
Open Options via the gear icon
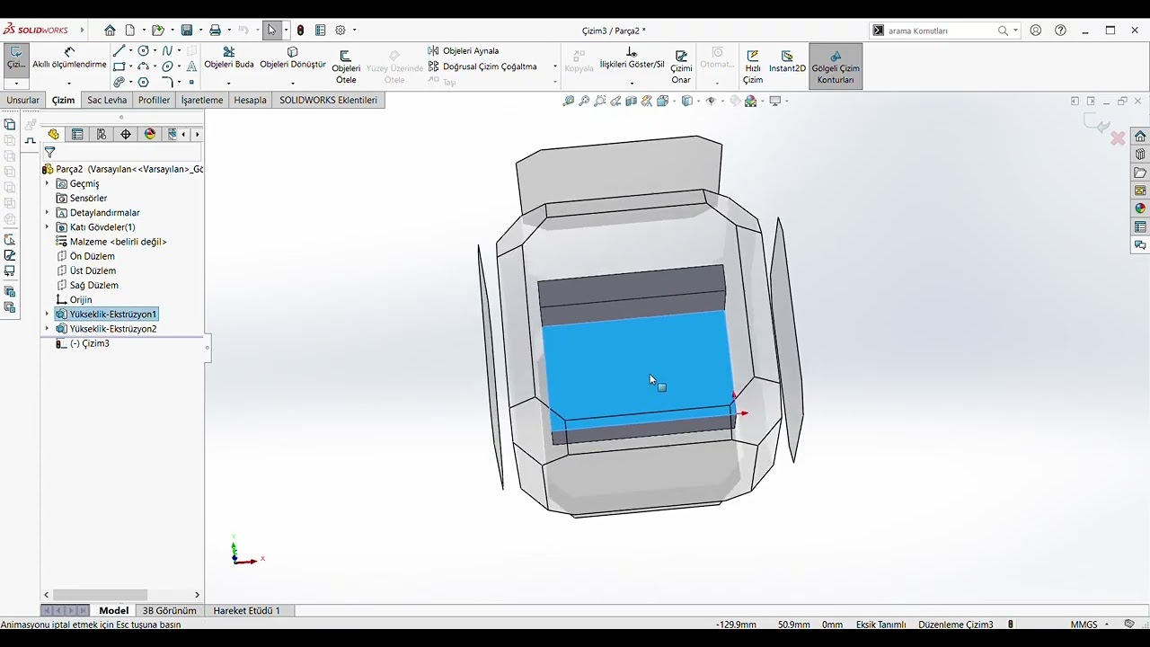(x=341, y=31)
